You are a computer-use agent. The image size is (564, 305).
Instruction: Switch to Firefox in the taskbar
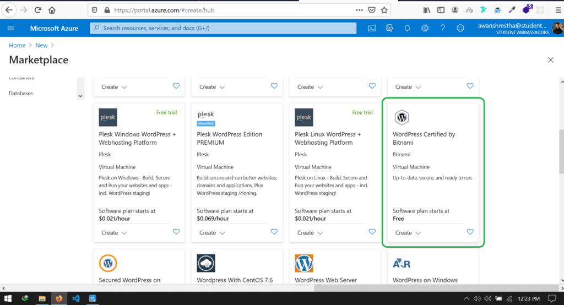coord(58,298)
